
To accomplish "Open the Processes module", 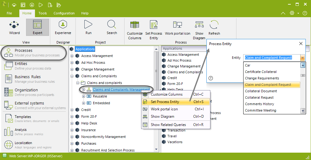I will 34,52.
